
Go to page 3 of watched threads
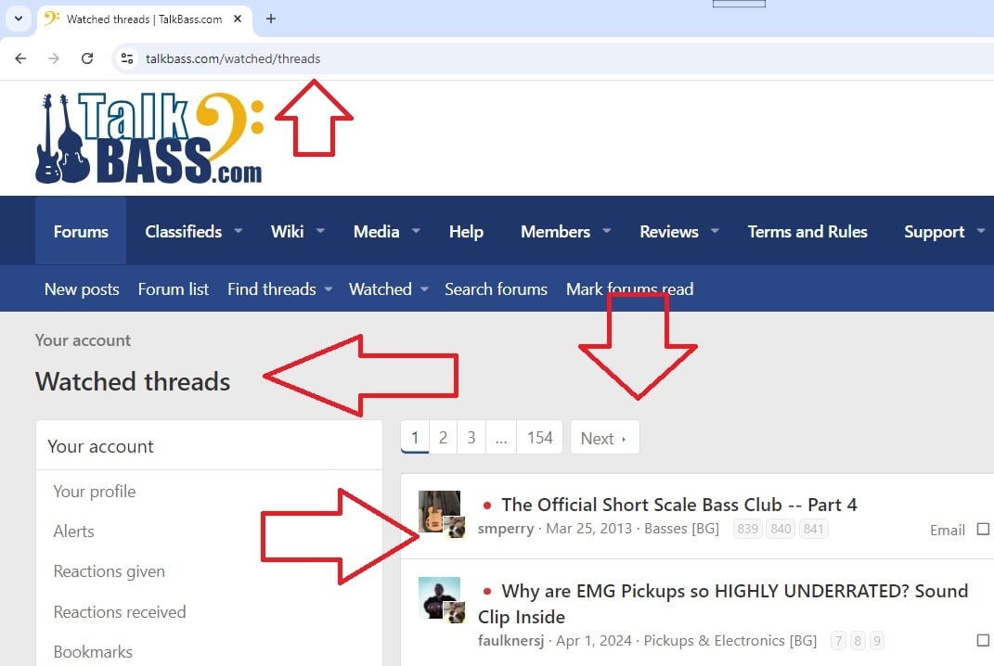(x=471, y=437)
